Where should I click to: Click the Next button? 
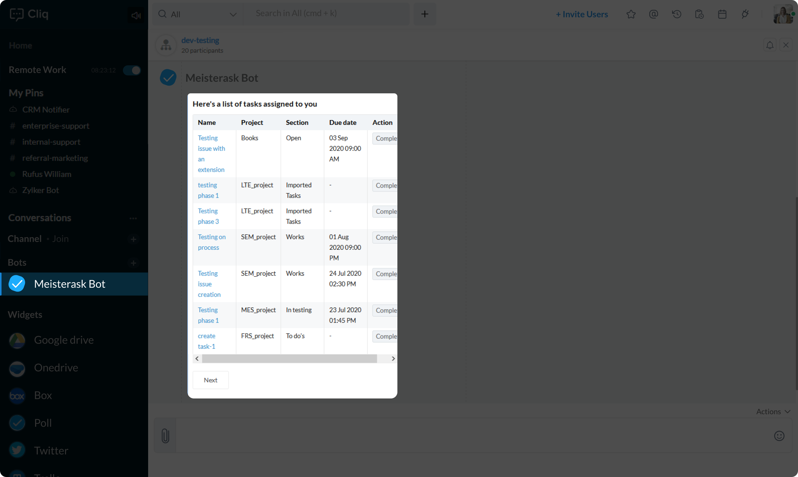(211, 380)
